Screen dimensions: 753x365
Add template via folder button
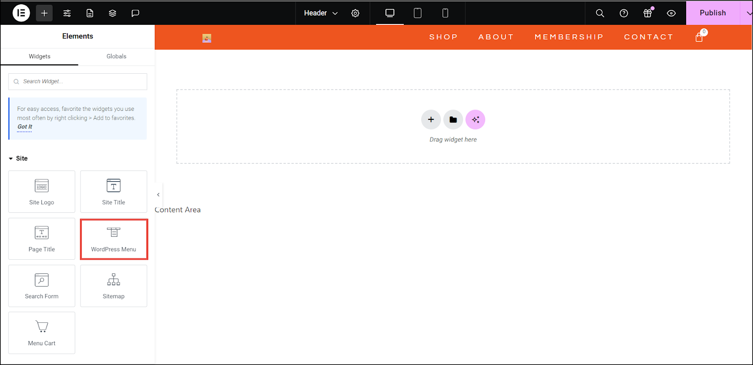point(453,120)
